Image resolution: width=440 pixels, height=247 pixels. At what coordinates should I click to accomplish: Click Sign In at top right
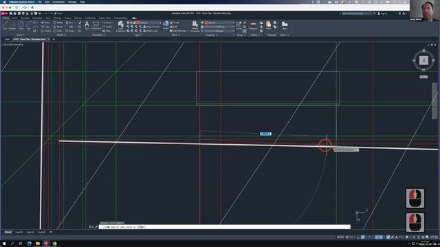(x=382, y=14)
